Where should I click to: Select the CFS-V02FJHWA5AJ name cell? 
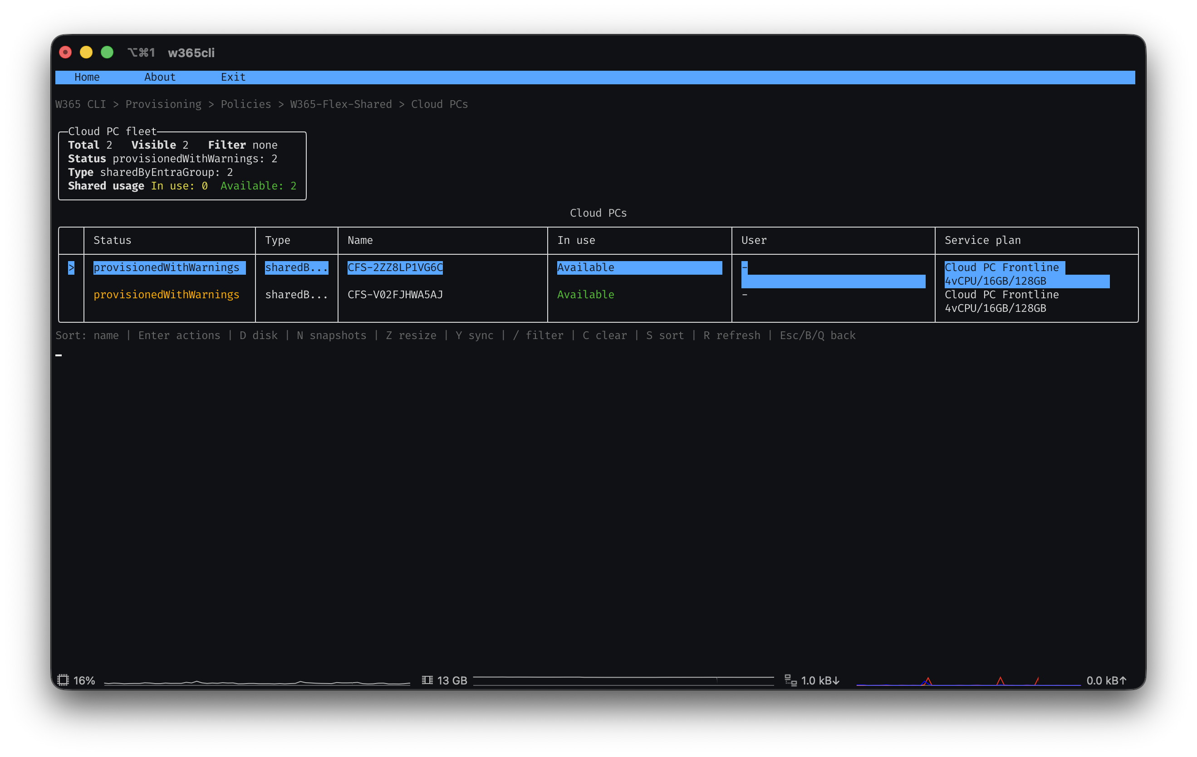coord(395,295)
